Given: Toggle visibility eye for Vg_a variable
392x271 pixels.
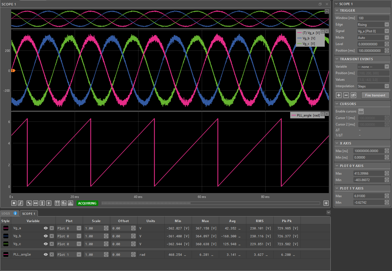Looking at the screenshot, I should pos(46,228).
